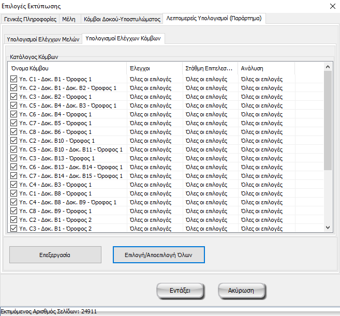Toggle checkbox for 'Υπ. C8 - Δοκ. B6 - Όροφος 1'

coord(13,132)
